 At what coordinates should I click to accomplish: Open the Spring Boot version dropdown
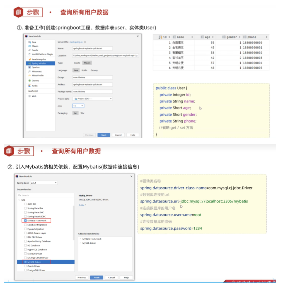tap(44, 183)
